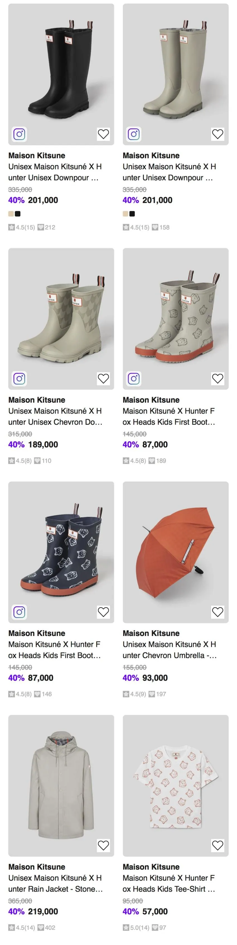Open the orange Chevron Umbrella product image
The height and width of the screenshot is (945, 237).
click(x=175, y=552)
